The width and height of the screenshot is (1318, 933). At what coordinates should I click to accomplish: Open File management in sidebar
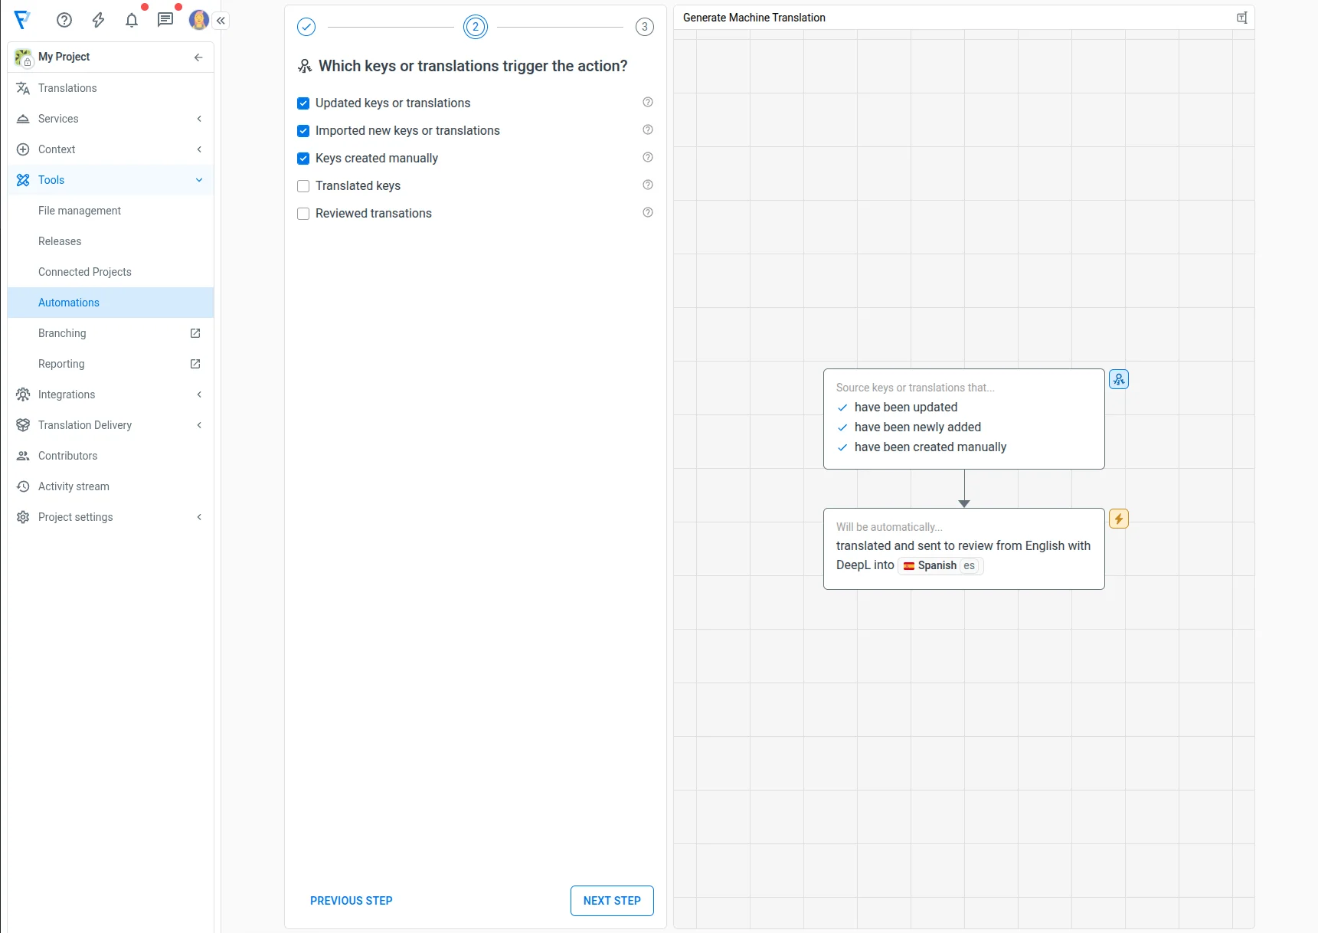pos(80,211)
